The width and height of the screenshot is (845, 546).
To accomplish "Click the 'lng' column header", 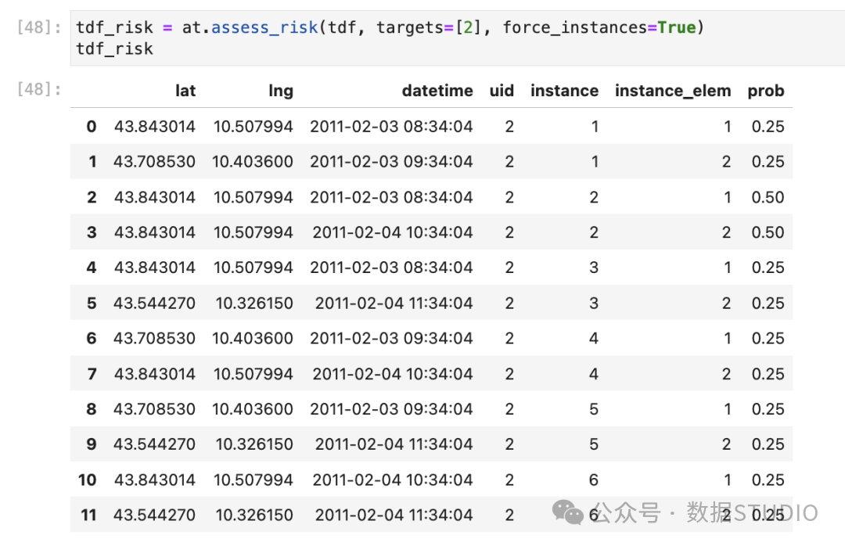I will pyautogui.click(x=281, y=91).
